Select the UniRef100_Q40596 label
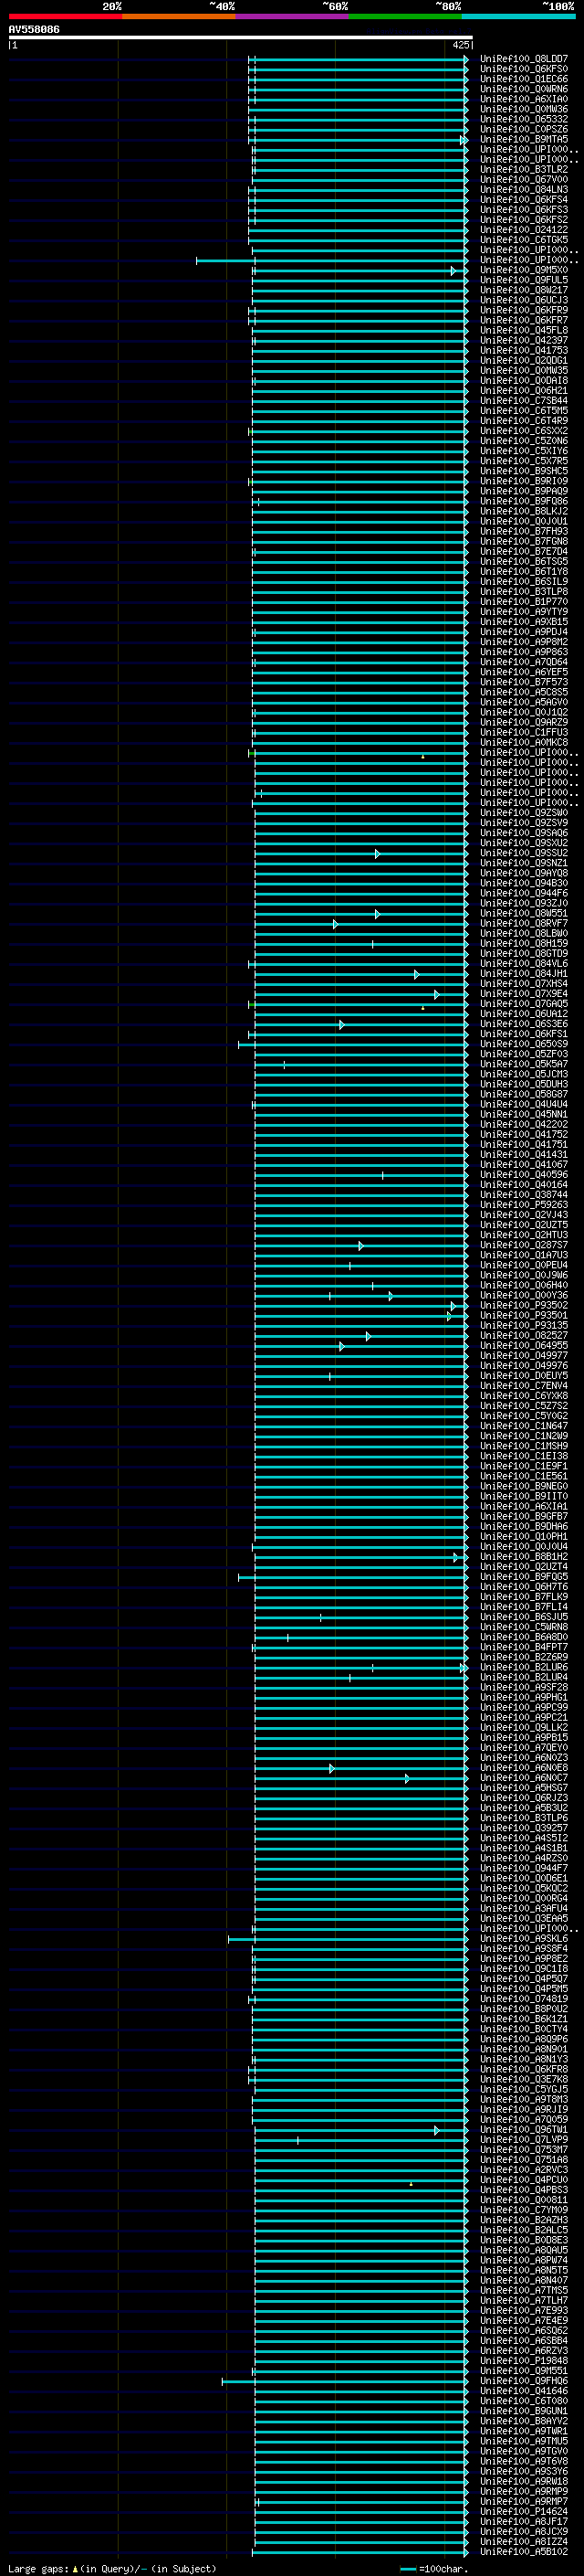 pyautogui.click(x=524, y=1175)
